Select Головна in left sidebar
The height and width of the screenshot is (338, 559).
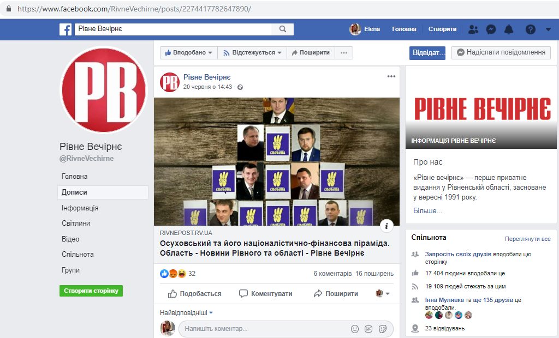tap(74, 176)
